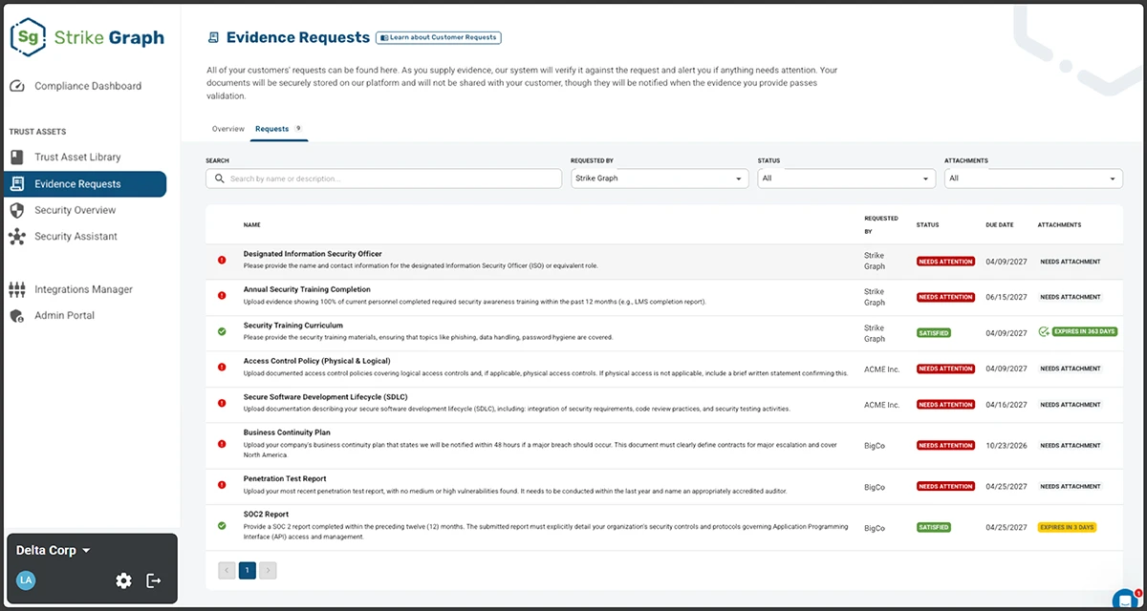The image size is (1147, 611).
Task: Open the Status filter dropdown
Action: tap(846, 179)
